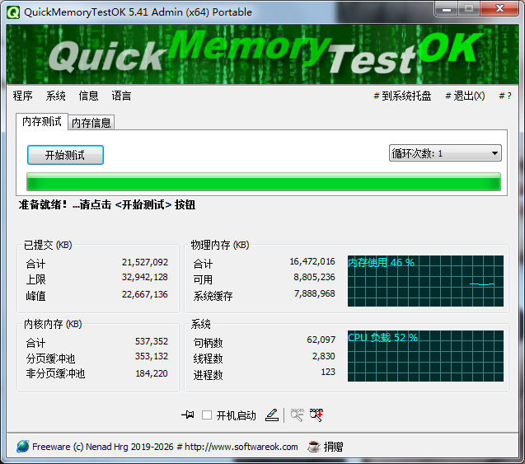Click the committed total value 21,527,092

coord(145,262)
